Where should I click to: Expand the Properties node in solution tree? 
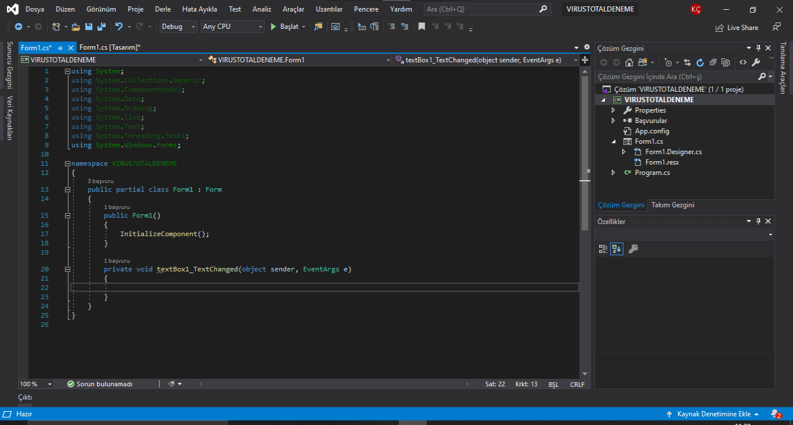[613, 110]
